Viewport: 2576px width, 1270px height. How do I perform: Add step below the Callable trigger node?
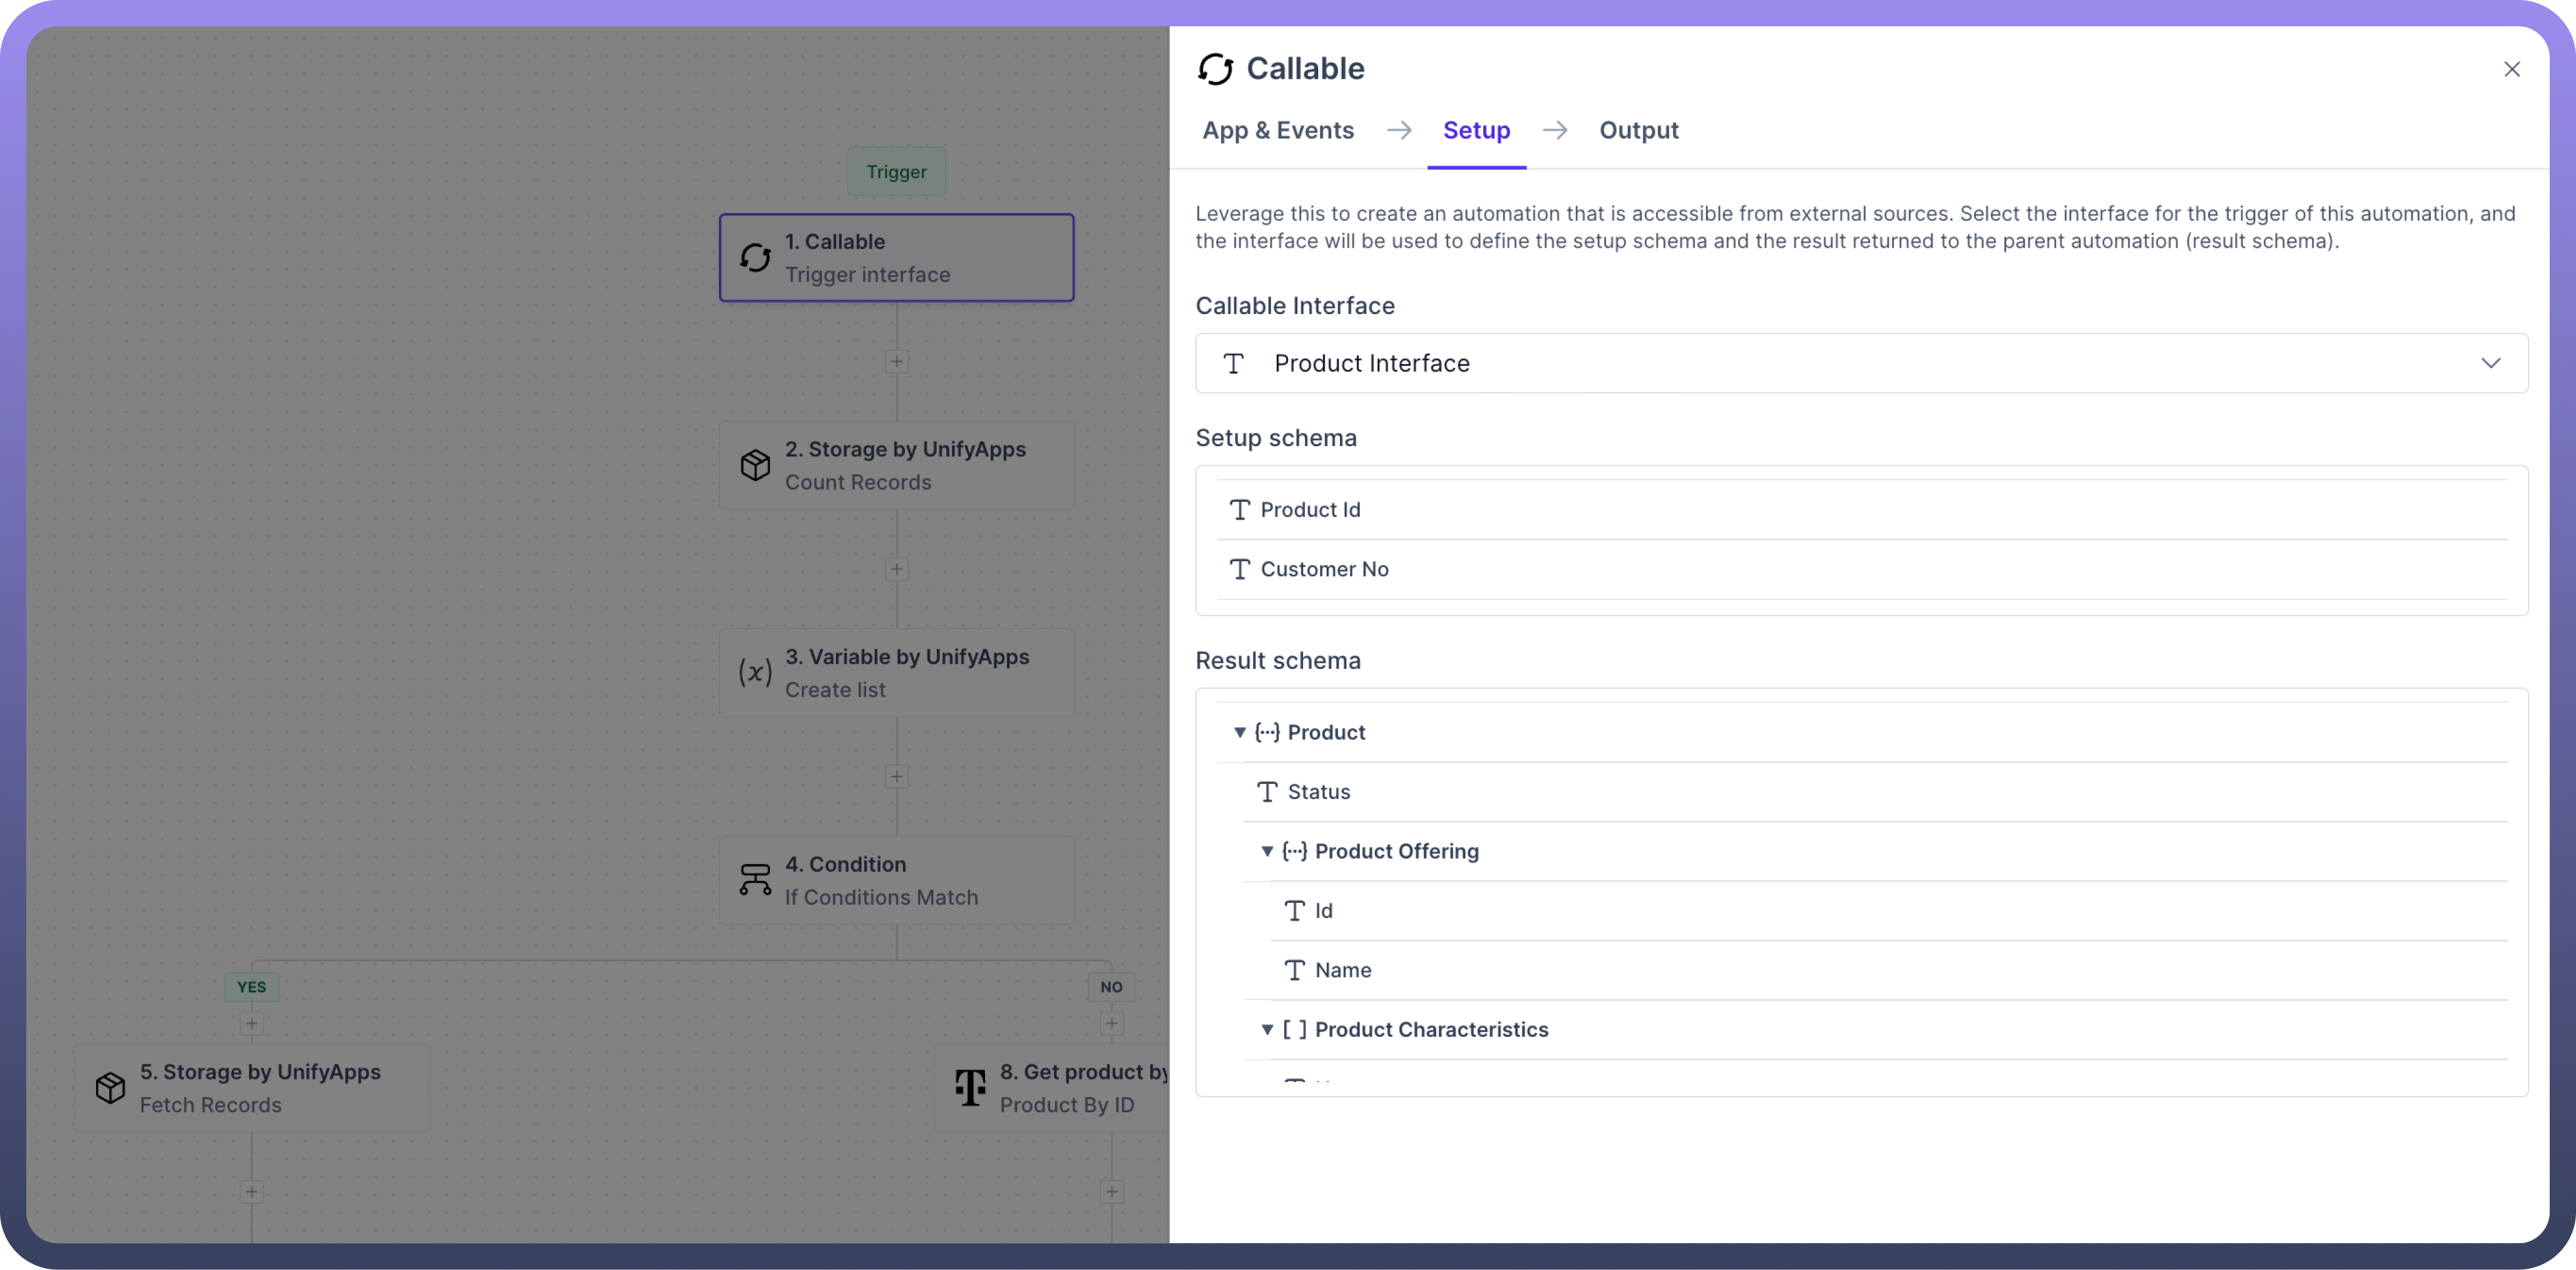point(896,362)
